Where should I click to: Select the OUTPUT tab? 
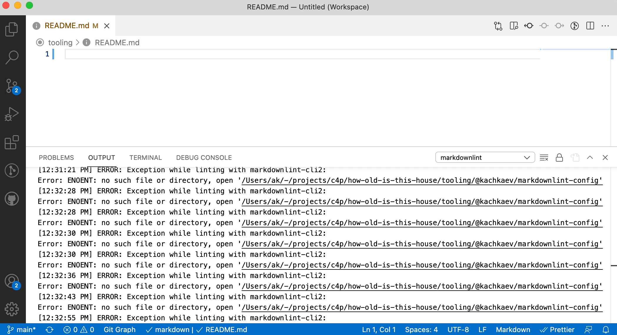(101, 158)
